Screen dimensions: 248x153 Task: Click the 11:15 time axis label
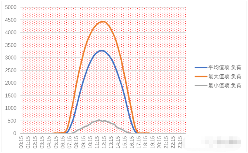click(x=97, y=142)
